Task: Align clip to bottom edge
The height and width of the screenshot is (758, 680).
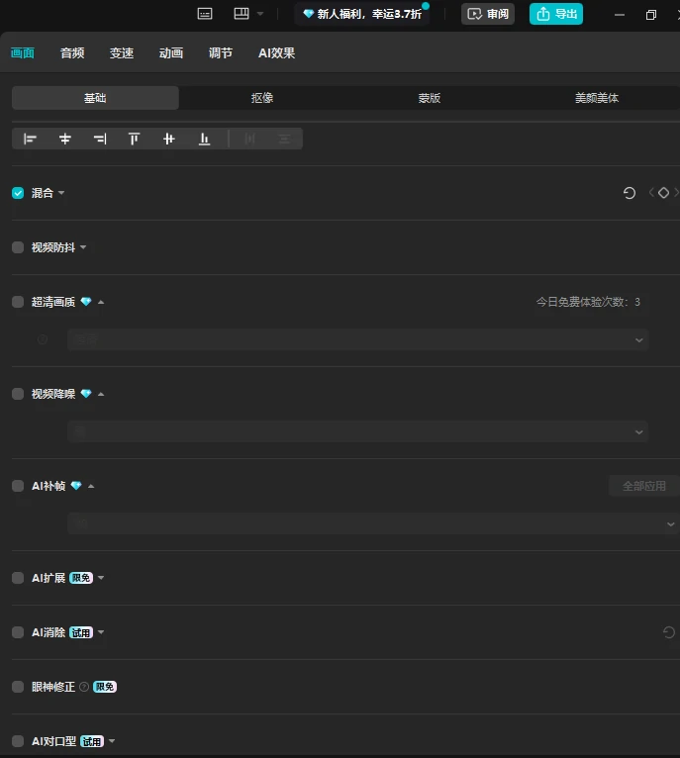Action: coord(204,140)
